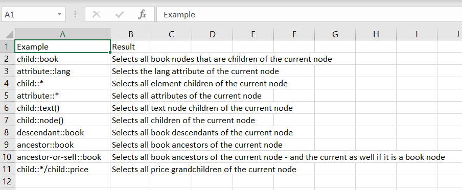This screenshot has height=190, width=462.
Task: Select column B header
Action: (x=131, y=34)
